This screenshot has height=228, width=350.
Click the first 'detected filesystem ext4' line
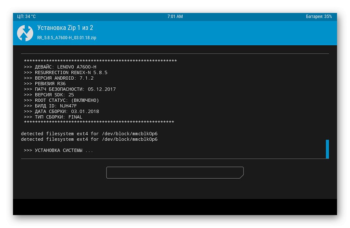click(x=89, y=133)
